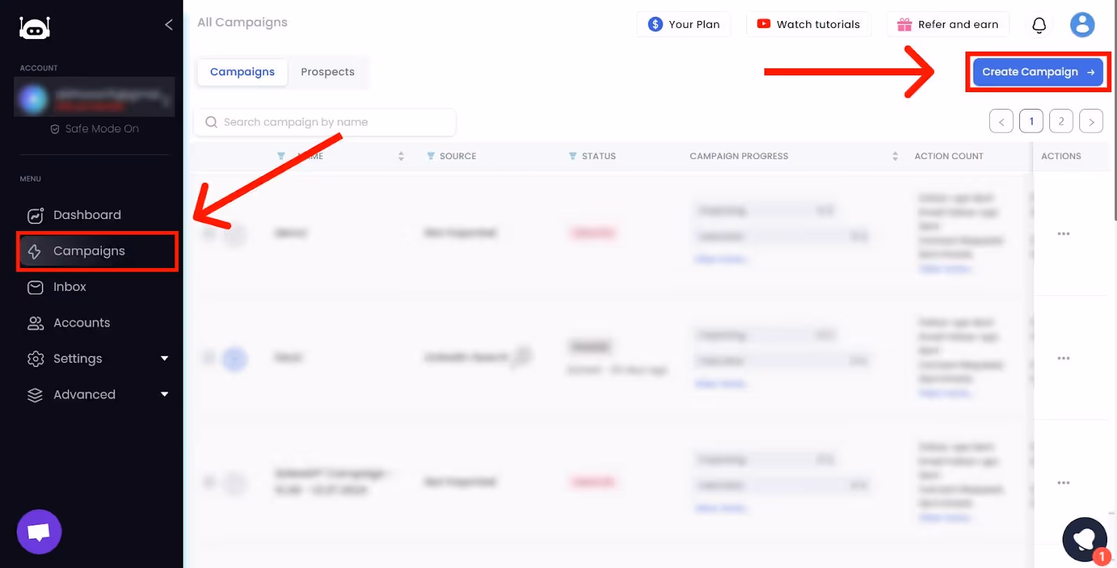The image size is (1117, 568).
Task: Open notifications bell
Action: pyautogui.click(x=1039, y=25)
